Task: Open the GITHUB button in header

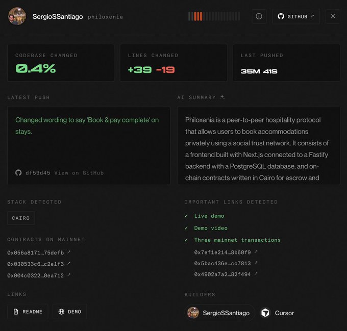Action: pyautogui.click(x=296, y=16)
